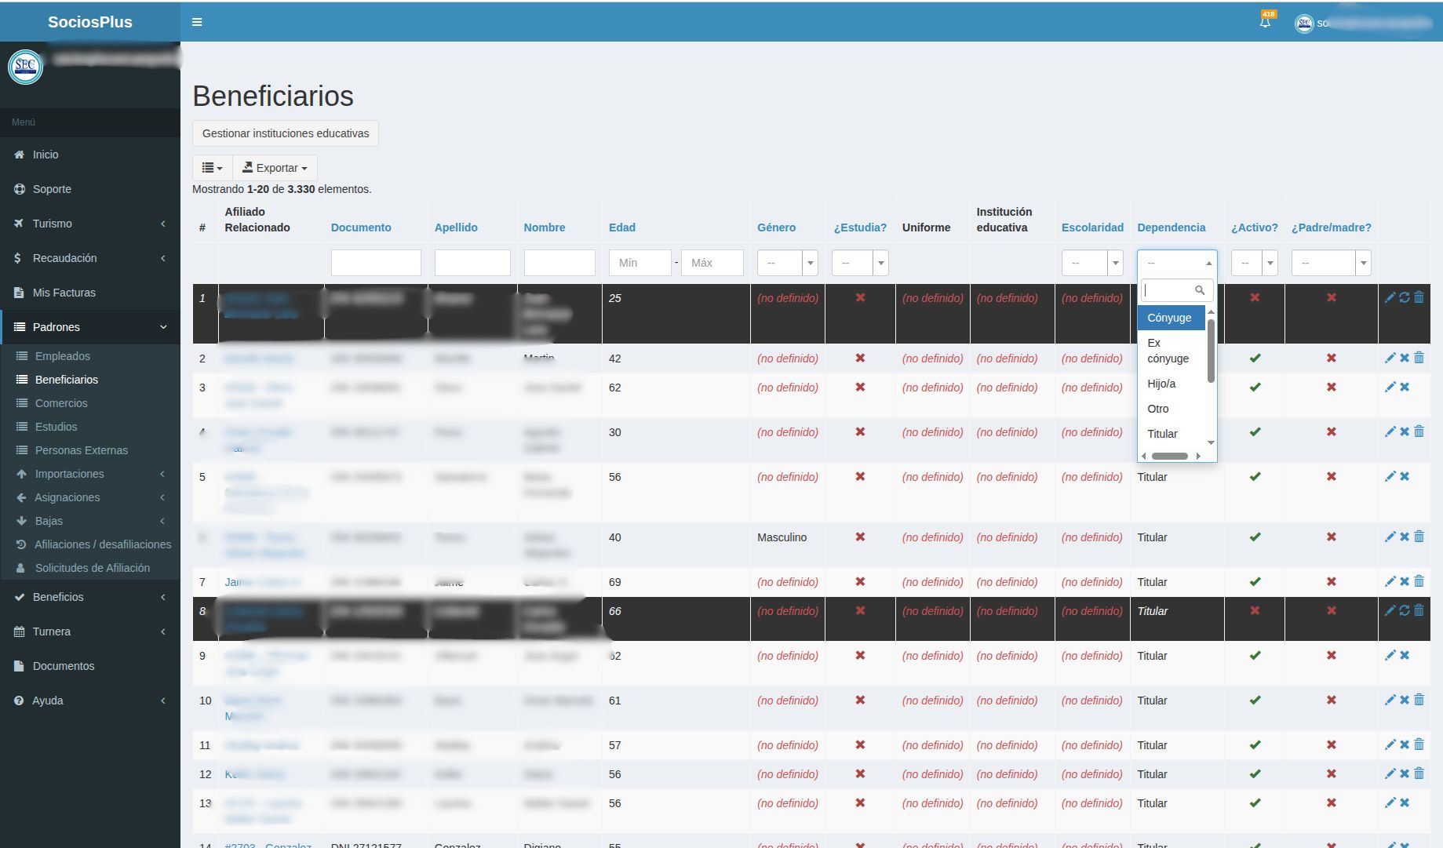Open the Exportar dropdown
The width and height of the screenshot is (1443, 848).
coord(275,168)
